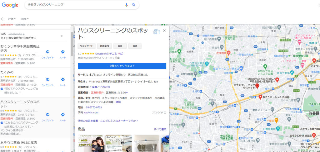
Task: Click the business logo icon beside panel title
Action: (157, 31)
